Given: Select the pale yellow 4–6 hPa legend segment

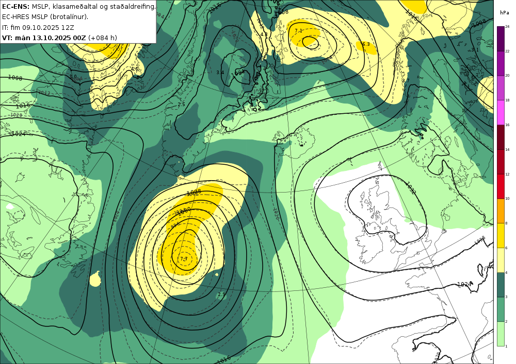Looking at the screenshot, I should [x=501, y=259].
